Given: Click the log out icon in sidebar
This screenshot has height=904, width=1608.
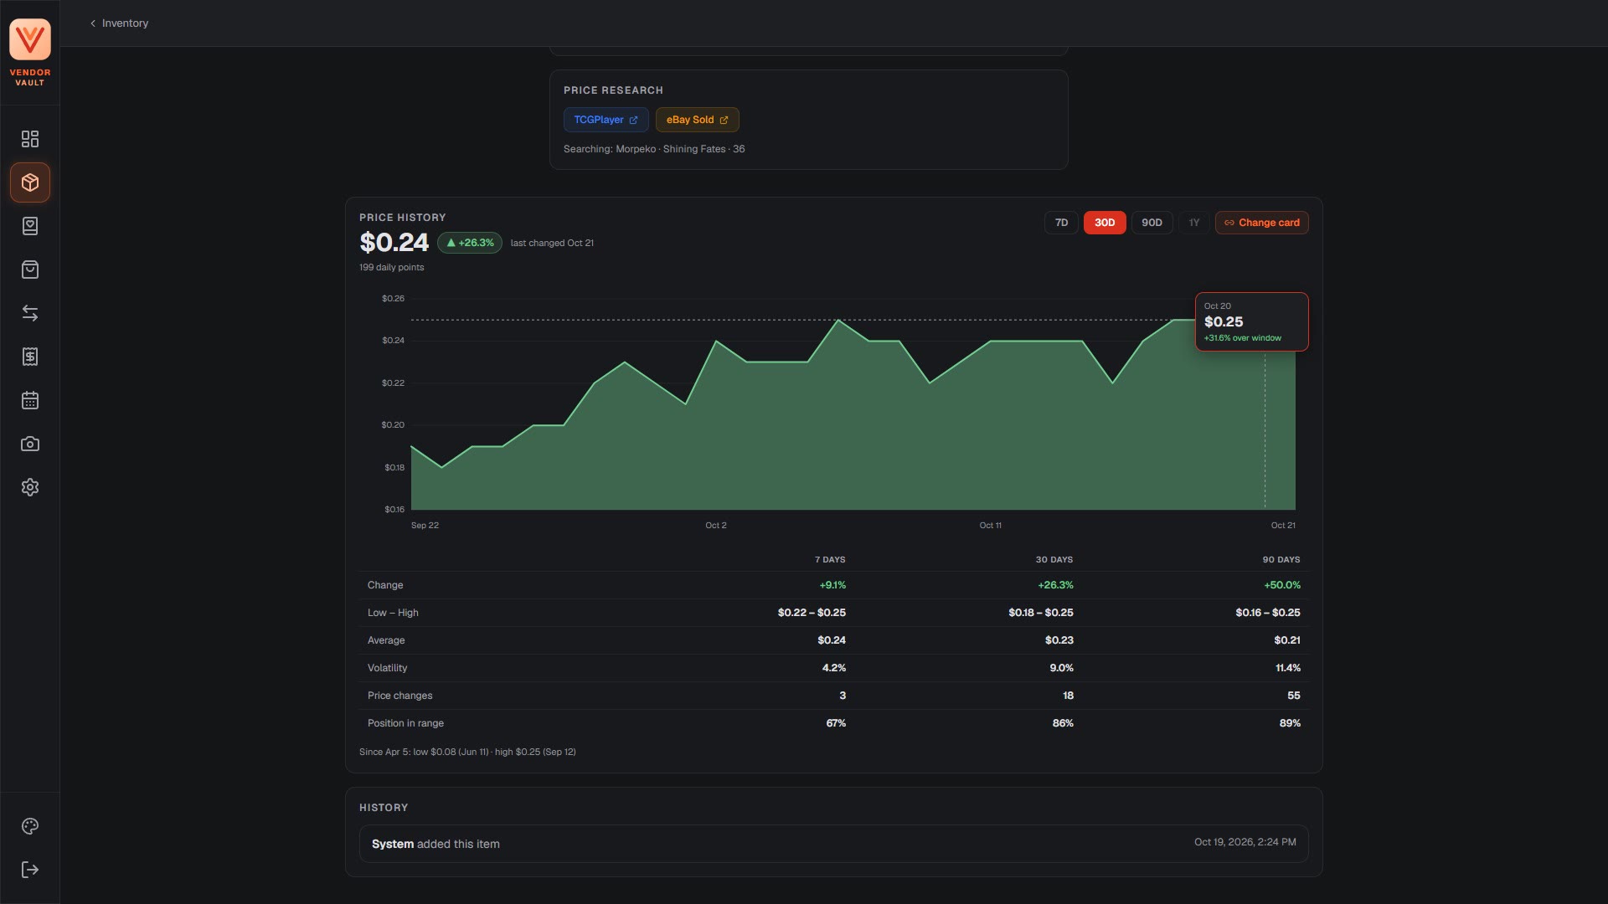Looking at the screenshot, I should 30,870.
